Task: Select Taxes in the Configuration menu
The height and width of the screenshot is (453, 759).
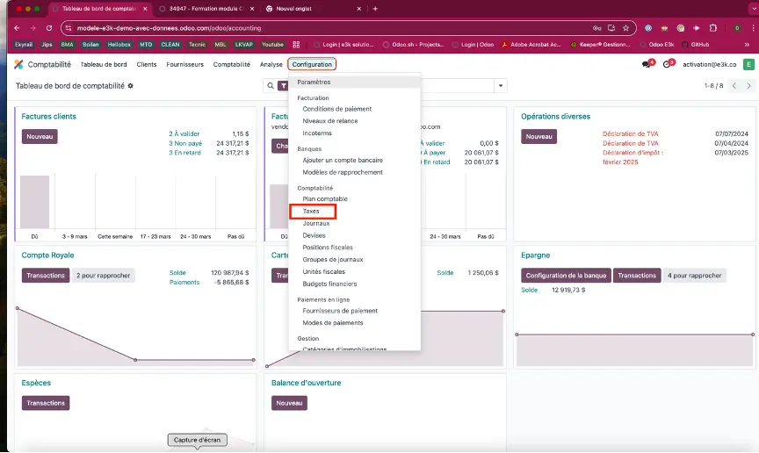Action: (312, 212)
